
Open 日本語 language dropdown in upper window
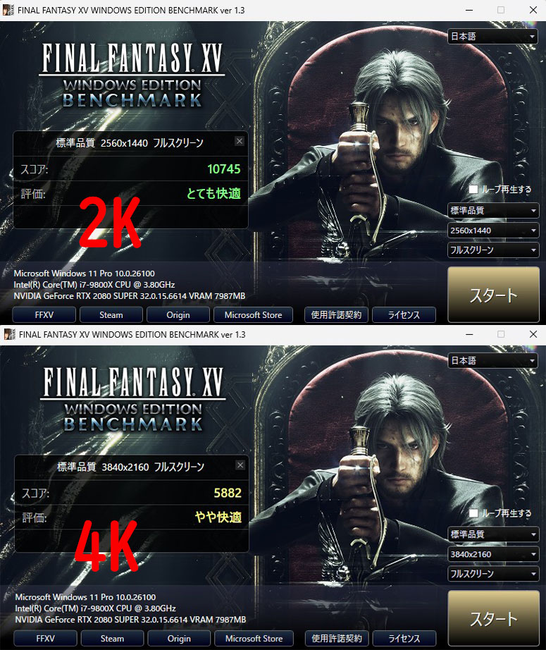tap(492, 37)
